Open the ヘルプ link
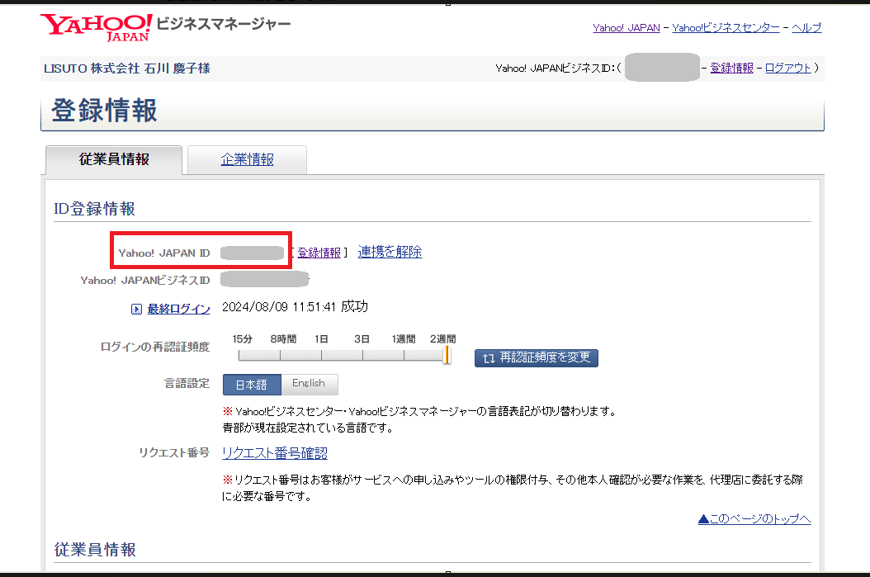Screen dimensions: 870x577 806,28
